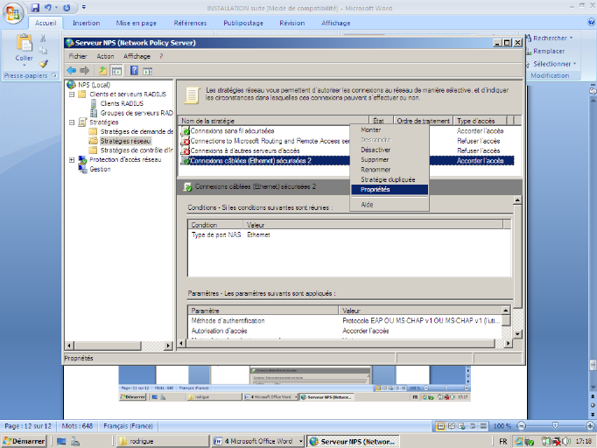The width and height of the screenshot is (597, 448).
Task: Open the Sélectionner dropdown in Word
Action: click(x=552, y=64)
